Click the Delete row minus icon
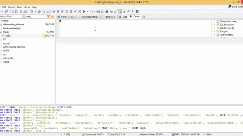This screenshot has height=136, width=243. click(x=71, y=11)
